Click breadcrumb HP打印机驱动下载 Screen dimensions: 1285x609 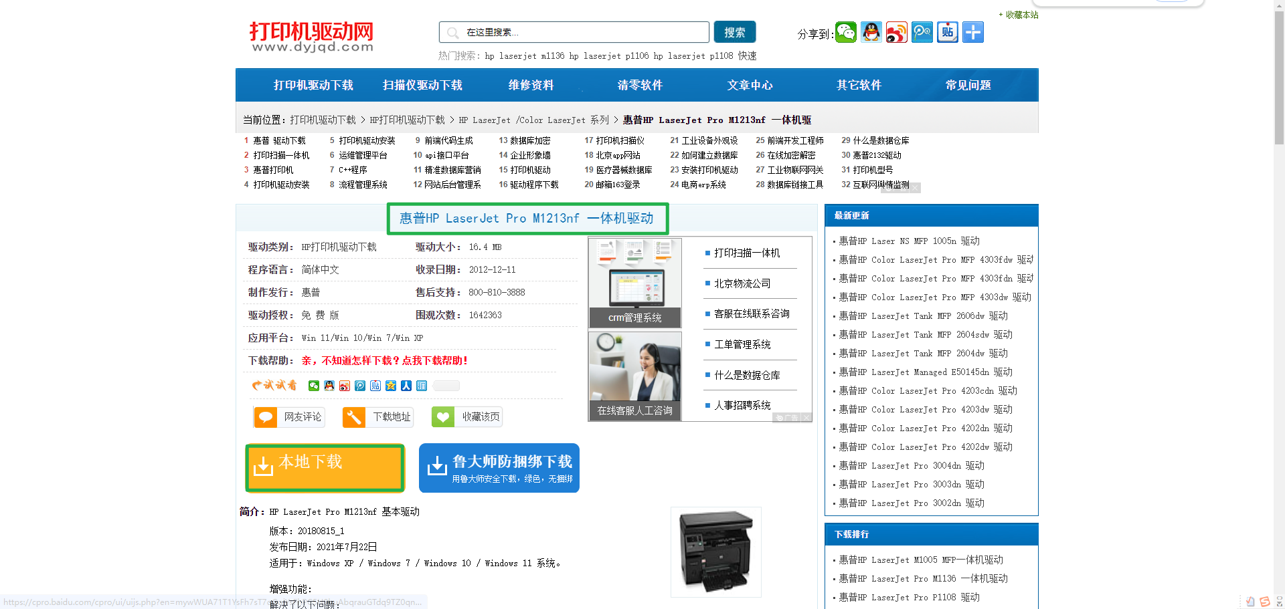click(408, 120)
